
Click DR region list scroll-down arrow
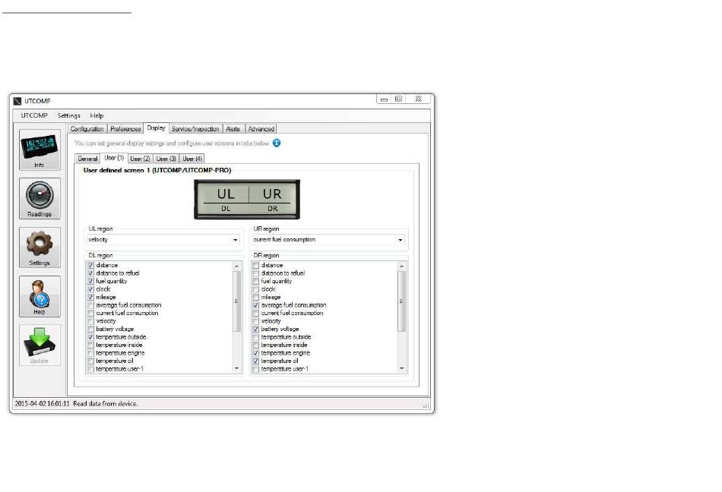(401, 368)
